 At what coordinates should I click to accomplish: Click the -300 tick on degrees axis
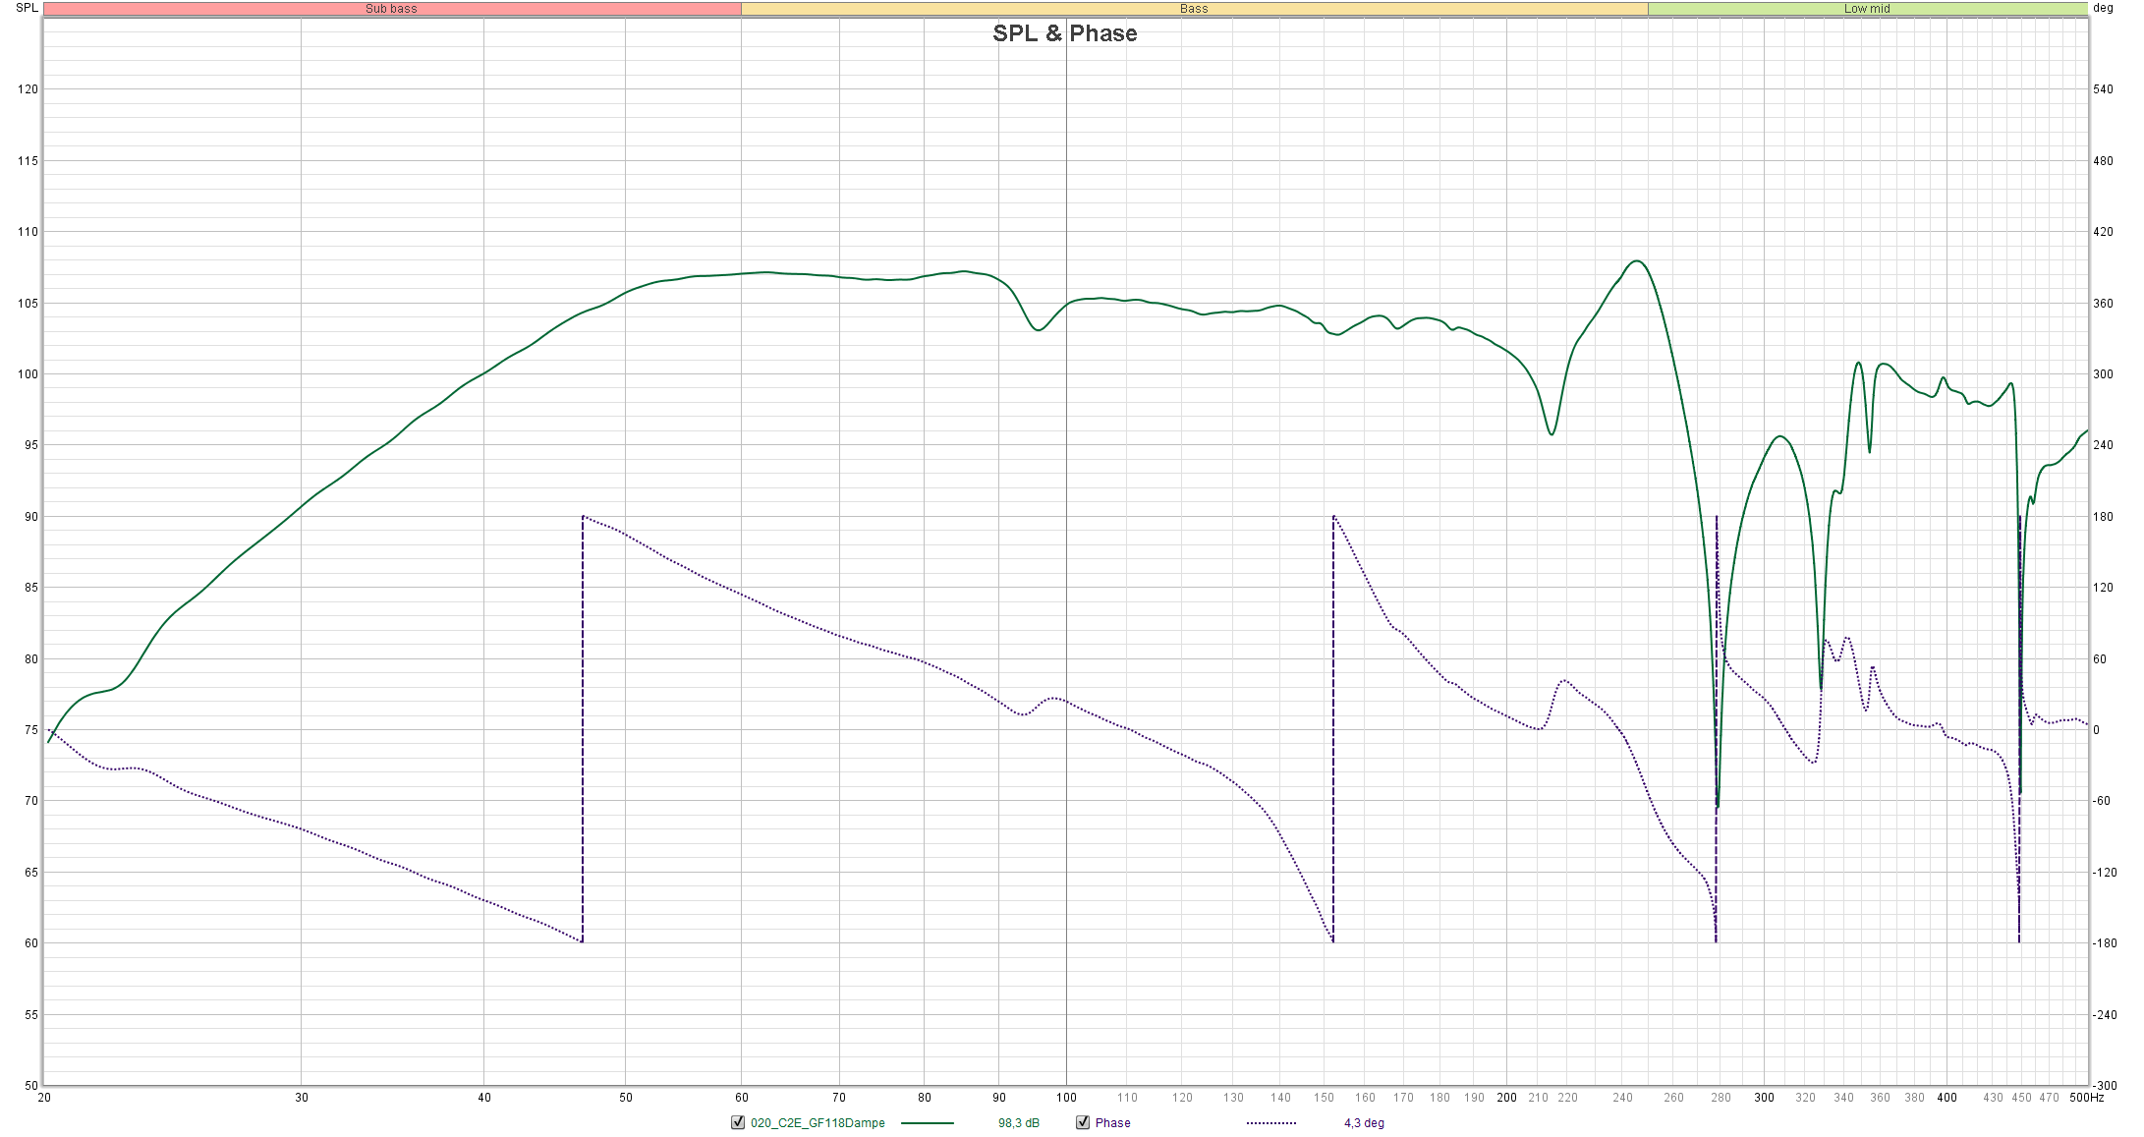point(2103,1086)
